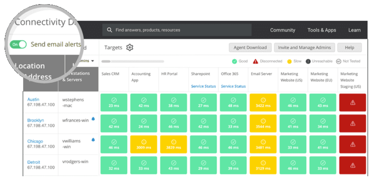
Task: Open the Community menu
Action: point(282,30)
